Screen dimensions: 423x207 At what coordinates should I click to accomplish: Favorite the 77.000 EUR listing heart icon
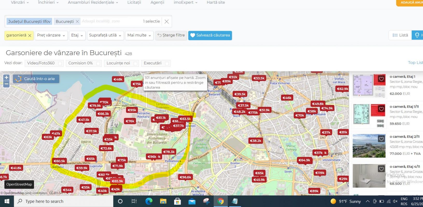click(381, 139)
